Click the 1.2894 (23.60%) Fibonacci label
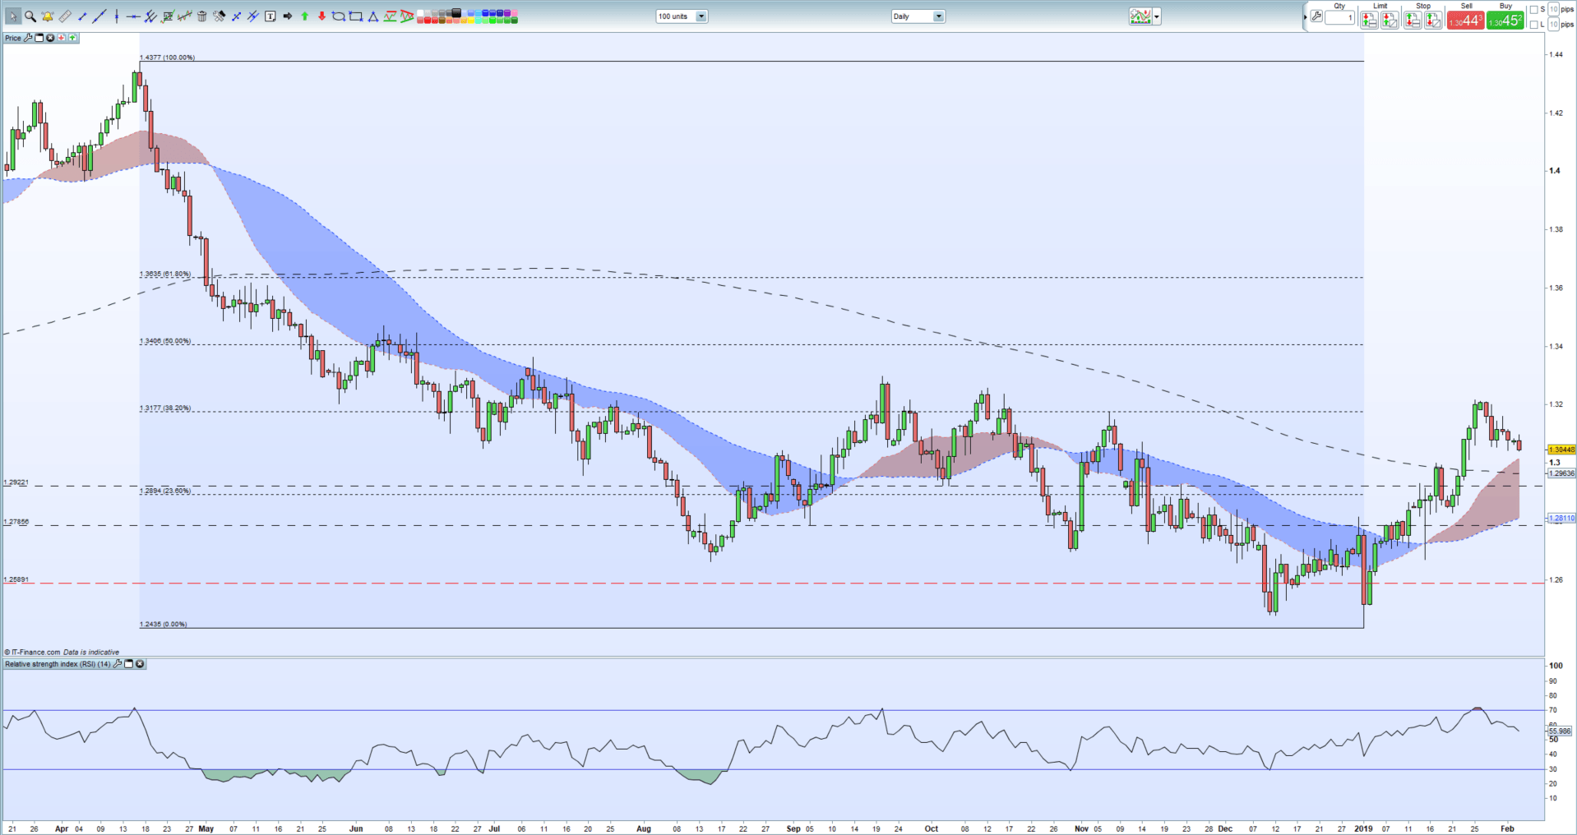This screenshot has height=835, width=1577. point(165,491)
